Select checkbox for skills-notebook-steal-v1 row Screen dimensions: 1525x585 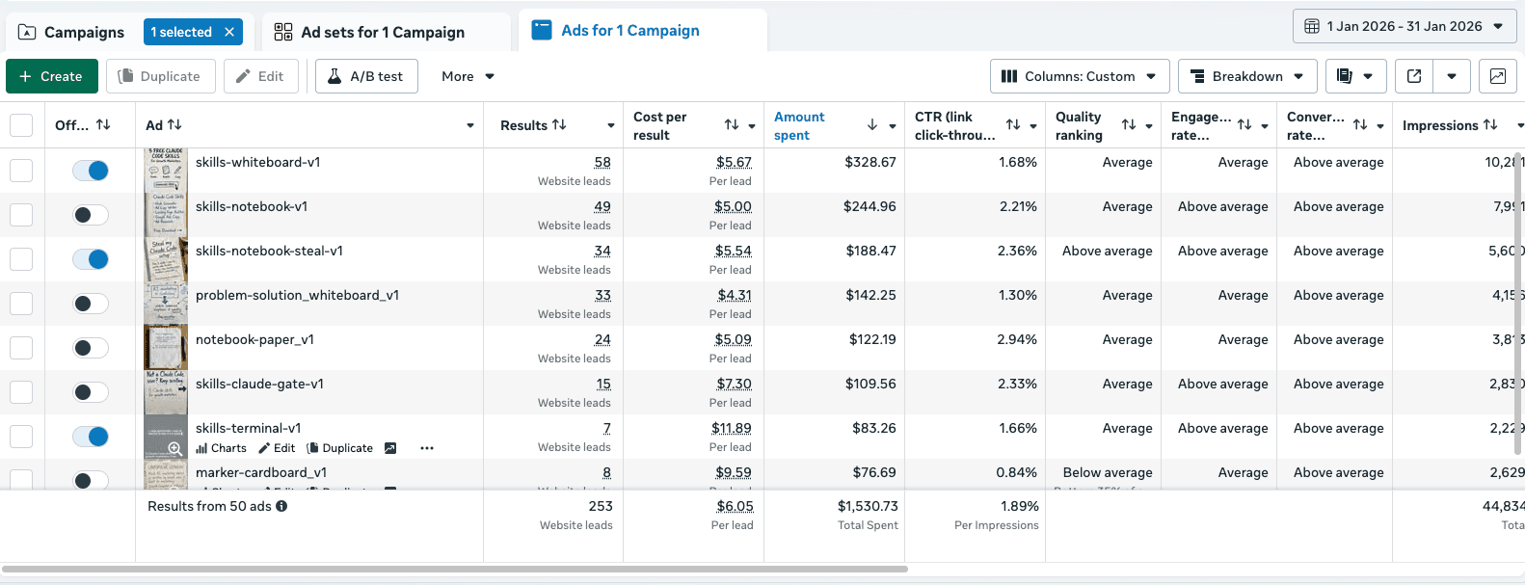click(x=21, y=259)
